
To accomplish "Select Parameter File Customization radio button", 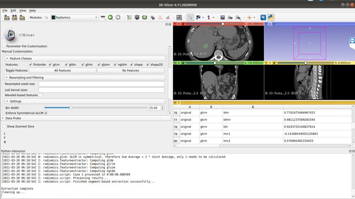I will pyautogui.click(x=4, y=46).
